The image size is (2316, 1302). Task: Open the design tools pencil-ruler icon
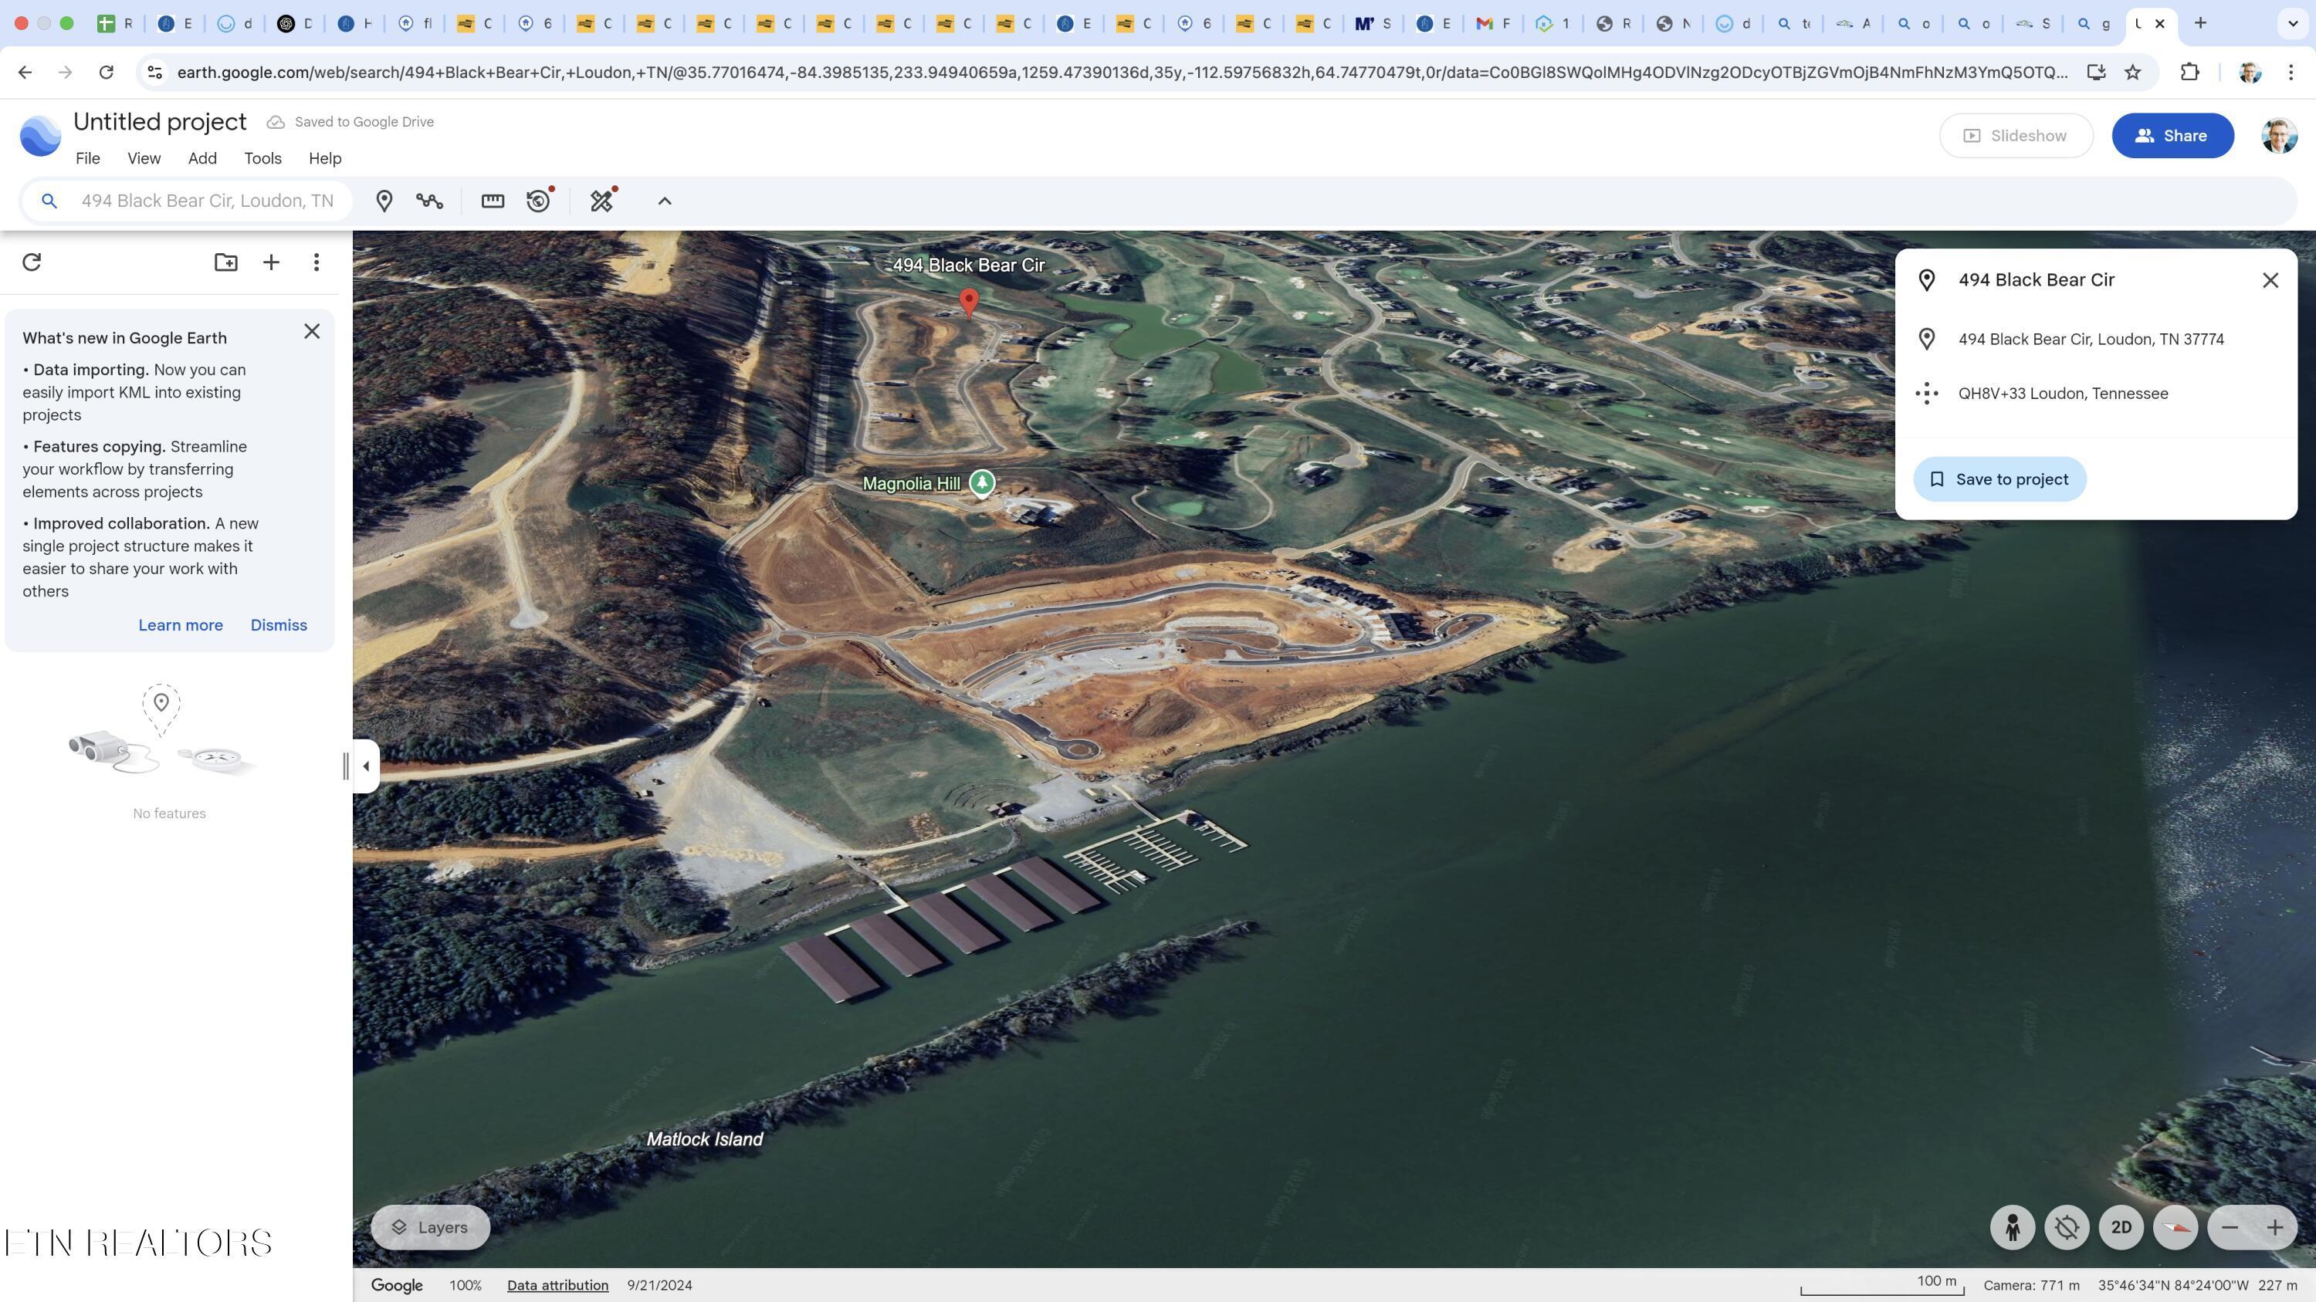click(602, 201)
